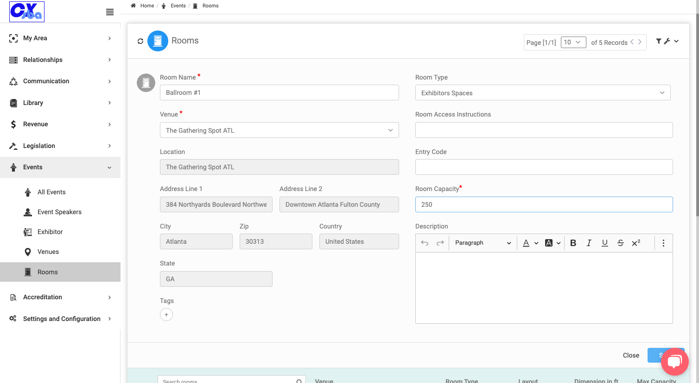Expand the Accreditation menu

pos(60,297)
